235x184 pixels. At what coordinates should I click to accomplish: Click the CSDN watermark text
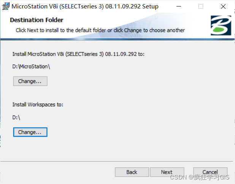click(x=200, y=178)
